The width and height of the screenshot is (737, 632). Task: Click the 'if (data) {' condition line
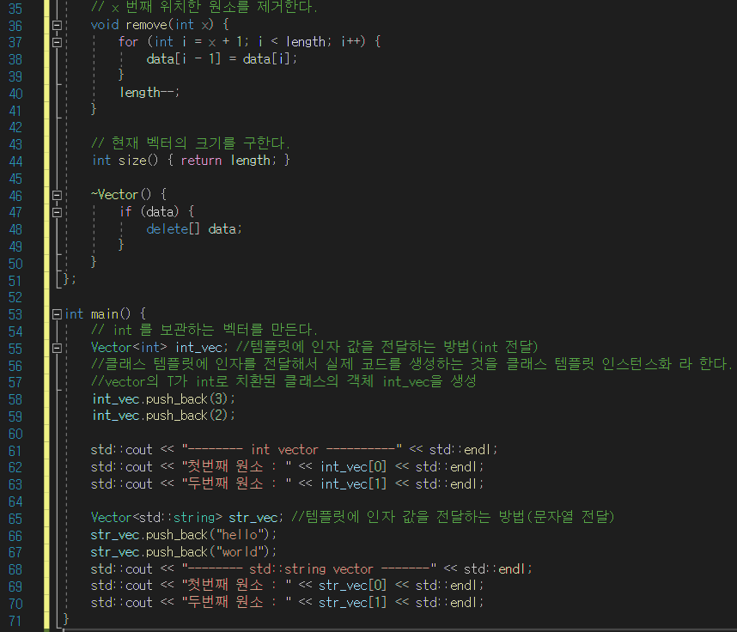157,212
